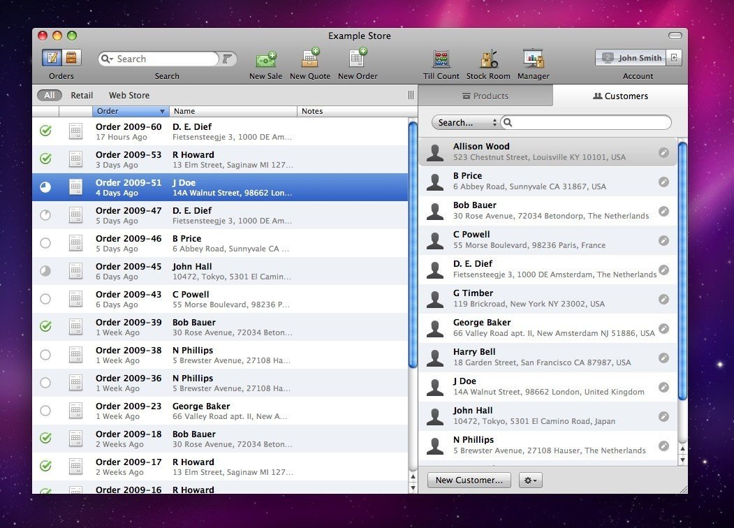Switch to Orders list view icon
The width and height of the screenshot is (734, 528).
pyautogui.click(x=52, y=58)
